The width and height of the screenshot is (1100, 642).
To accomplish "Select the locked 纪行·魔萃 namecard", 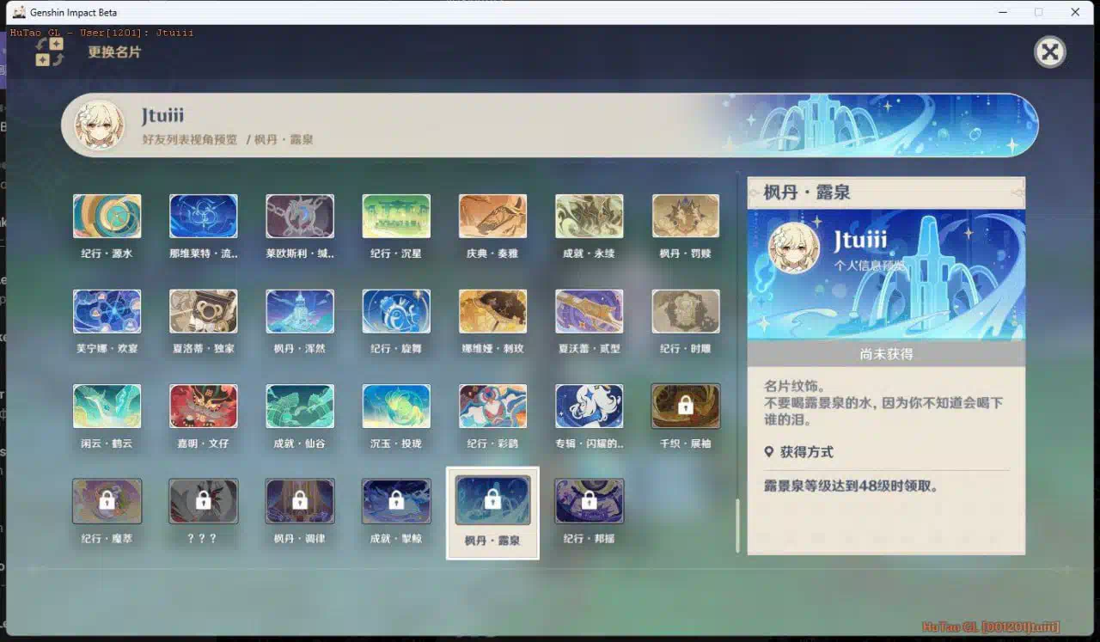I will [107, 501].
